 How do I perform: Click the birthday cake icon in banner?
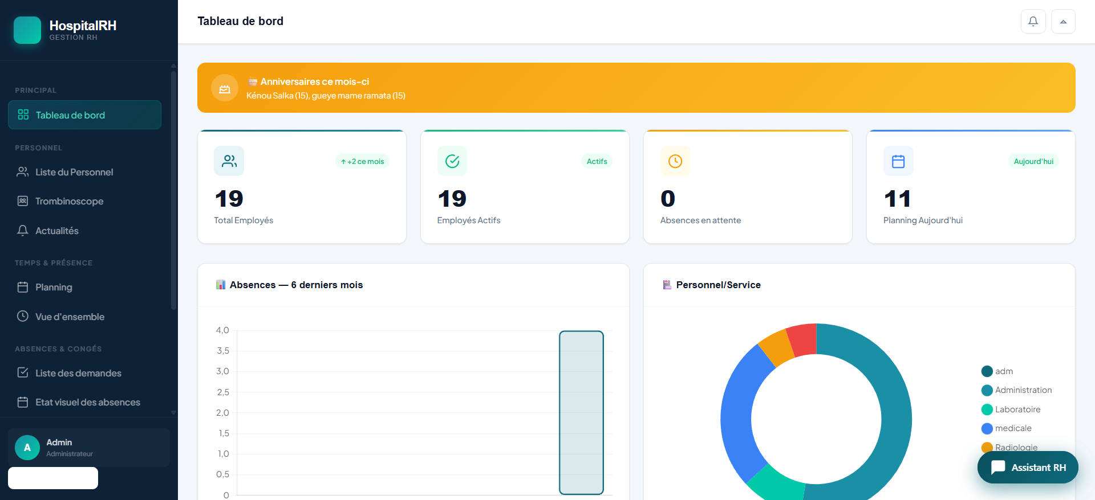[x=225, y=88]
